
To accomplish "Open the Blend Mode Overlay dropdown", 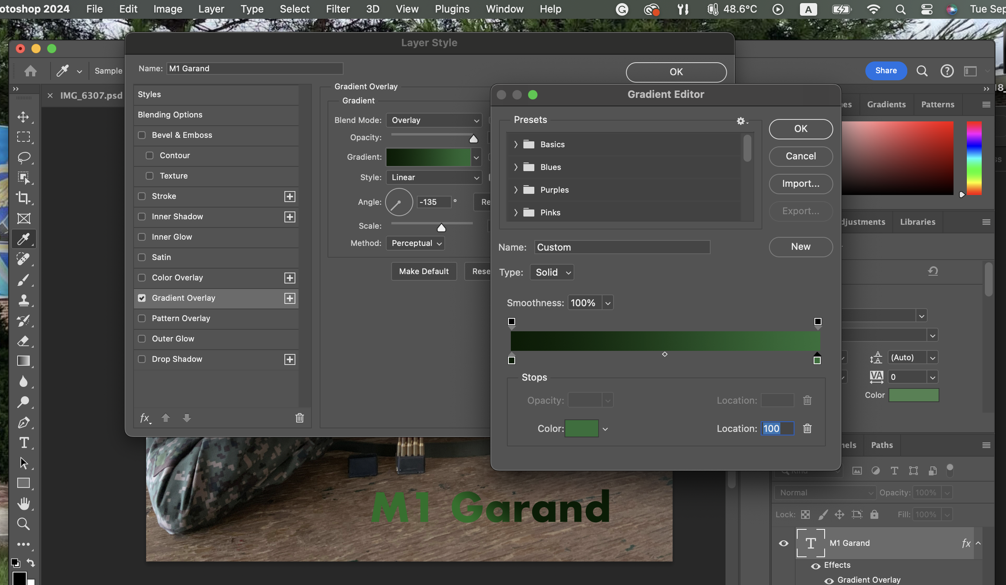I will 434,120.
